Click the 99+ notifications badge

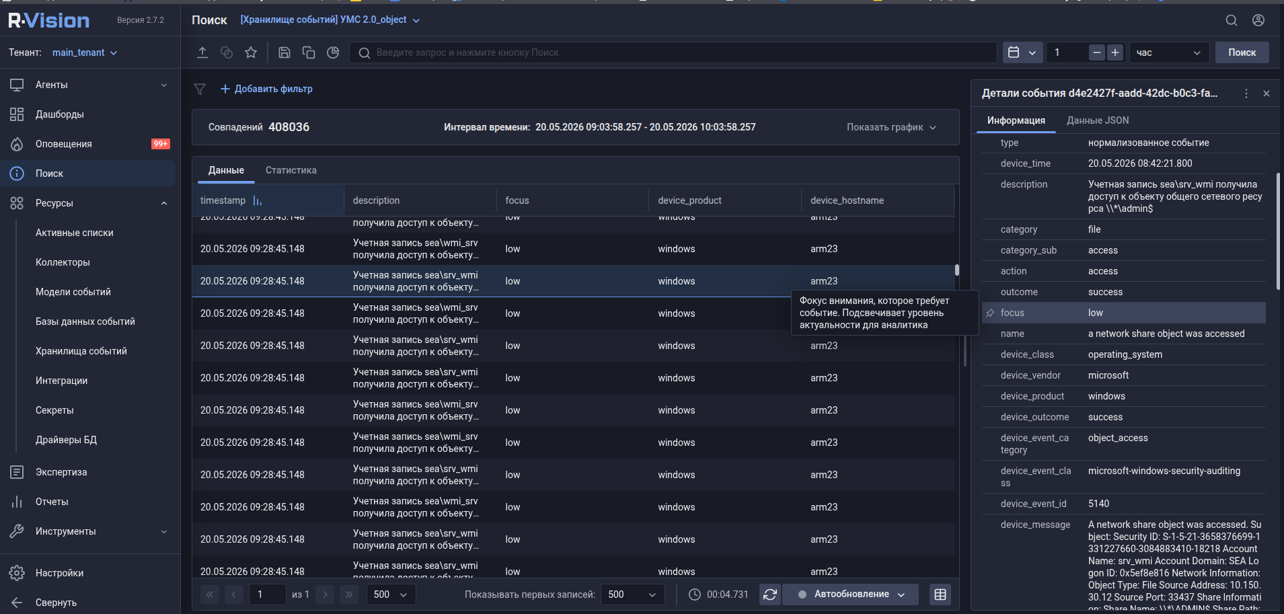click(161, 144)
